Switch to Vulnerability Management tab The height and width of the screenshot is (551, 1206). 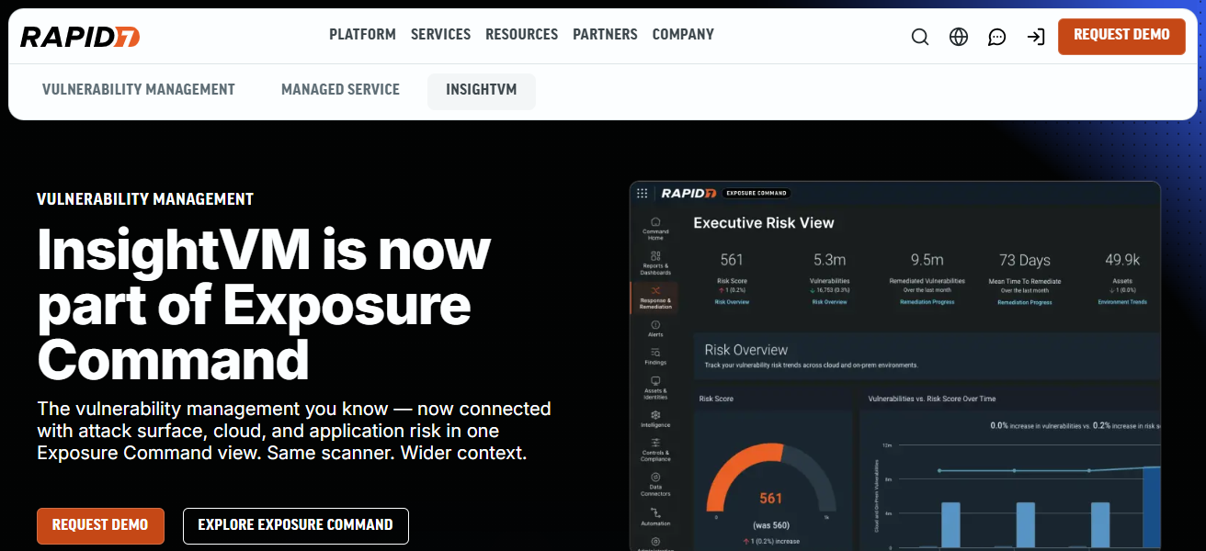[139, 90]
